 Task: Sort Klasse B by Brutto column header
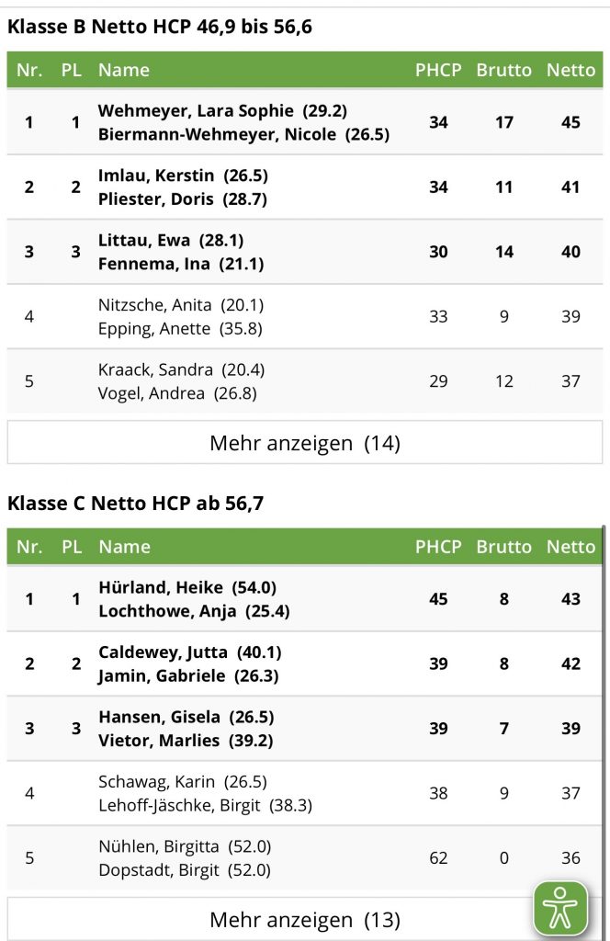503,70
